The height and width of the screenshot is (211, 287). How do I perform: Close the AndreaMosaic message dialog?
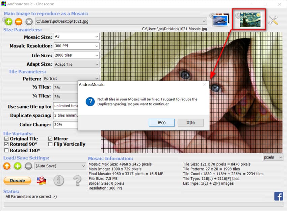click(204, 85)
